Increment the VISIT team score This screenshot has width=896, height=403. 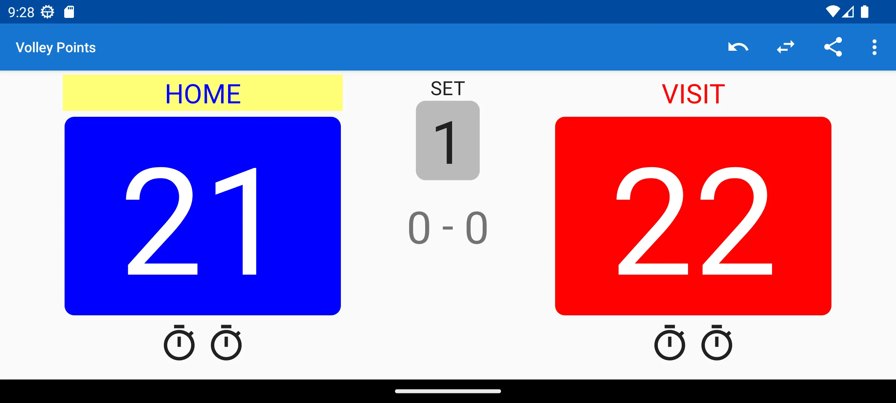[692, 216]
